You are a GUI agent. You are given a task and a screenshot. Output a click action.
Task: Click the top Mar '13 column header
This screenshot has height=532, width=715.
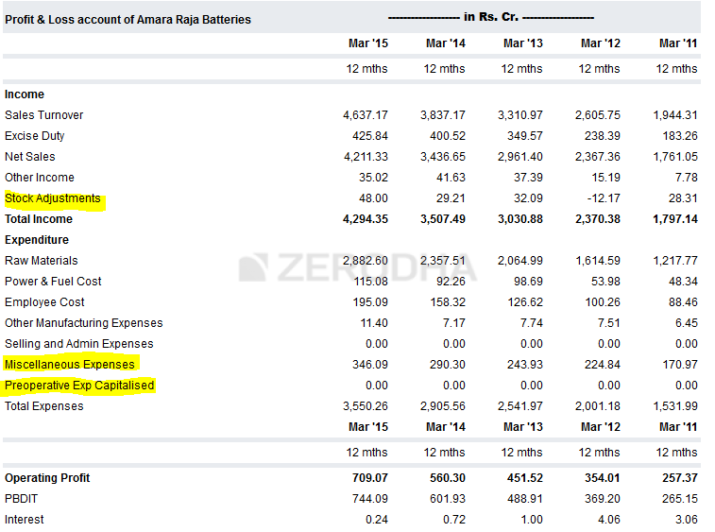point(523,43)
